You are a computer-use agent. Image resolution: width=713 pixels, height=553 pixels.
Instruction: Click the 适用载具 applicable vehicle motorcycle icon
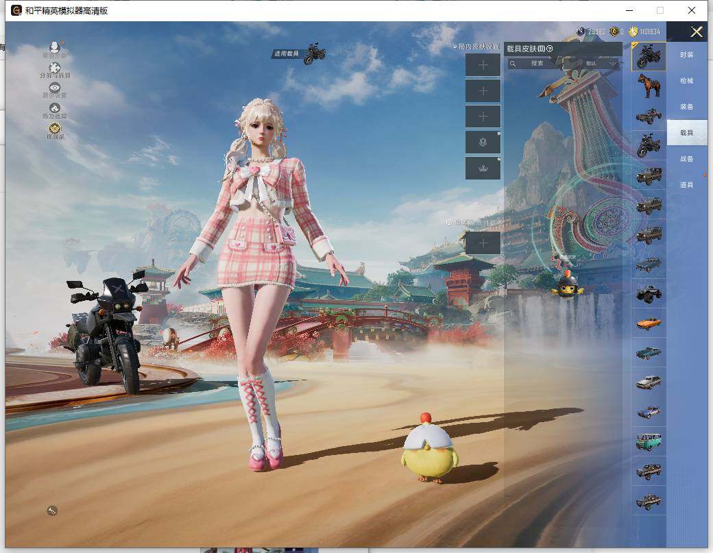314,53
